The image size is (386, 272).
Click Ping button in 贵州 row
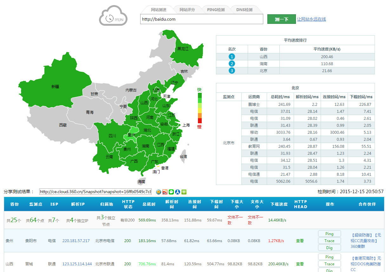click(330, 234)
